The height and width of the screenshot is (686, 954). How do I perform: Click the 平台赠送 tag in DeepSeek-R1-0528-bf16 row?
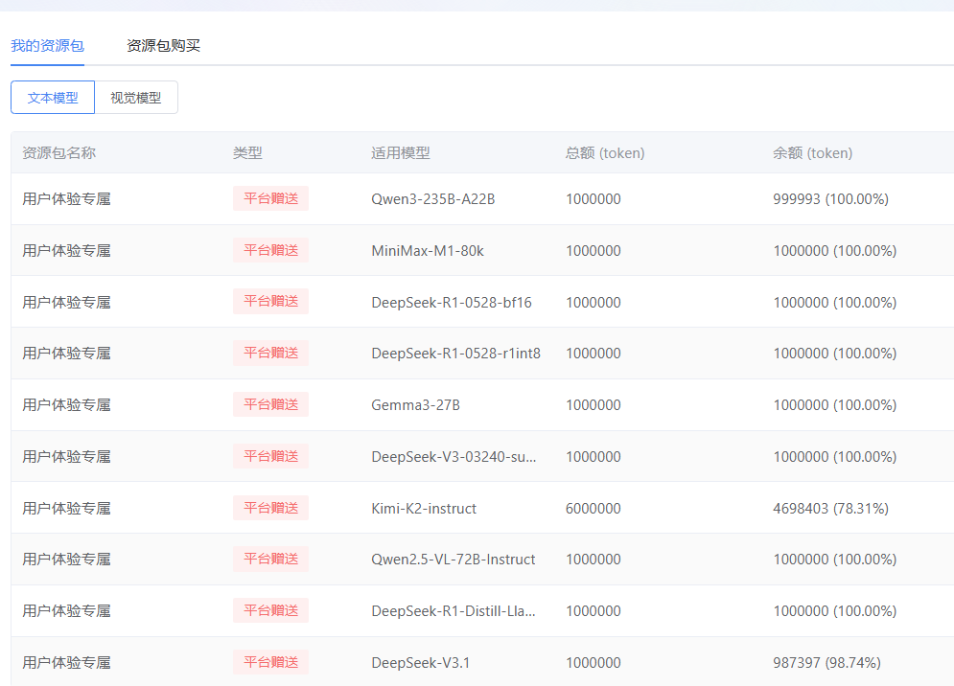270,301
